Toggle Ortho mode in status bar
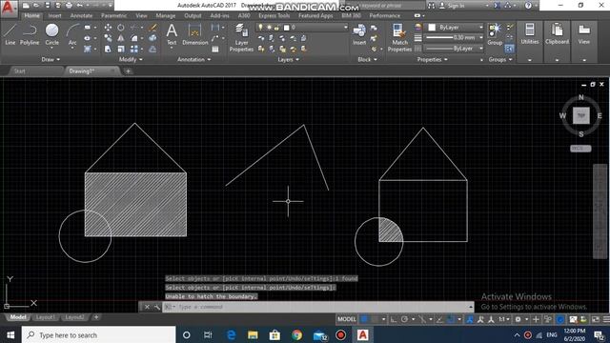610x343 pixels. [394, 319]
